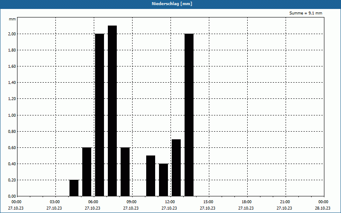The image size is (341, 213).
Task: Select the 0,60 mm bar just before 09:00
Action: [x=125, y=172]
